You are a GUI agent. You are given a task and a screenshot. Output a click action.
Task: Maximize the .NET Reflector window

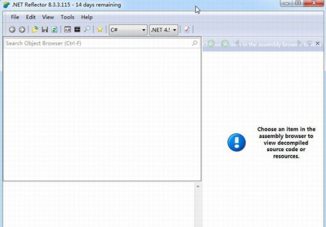(x=298, y=3)
